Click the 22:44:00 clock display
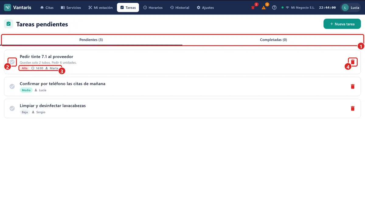The width and height of the screenshot is (365, 210). (327, 8)
